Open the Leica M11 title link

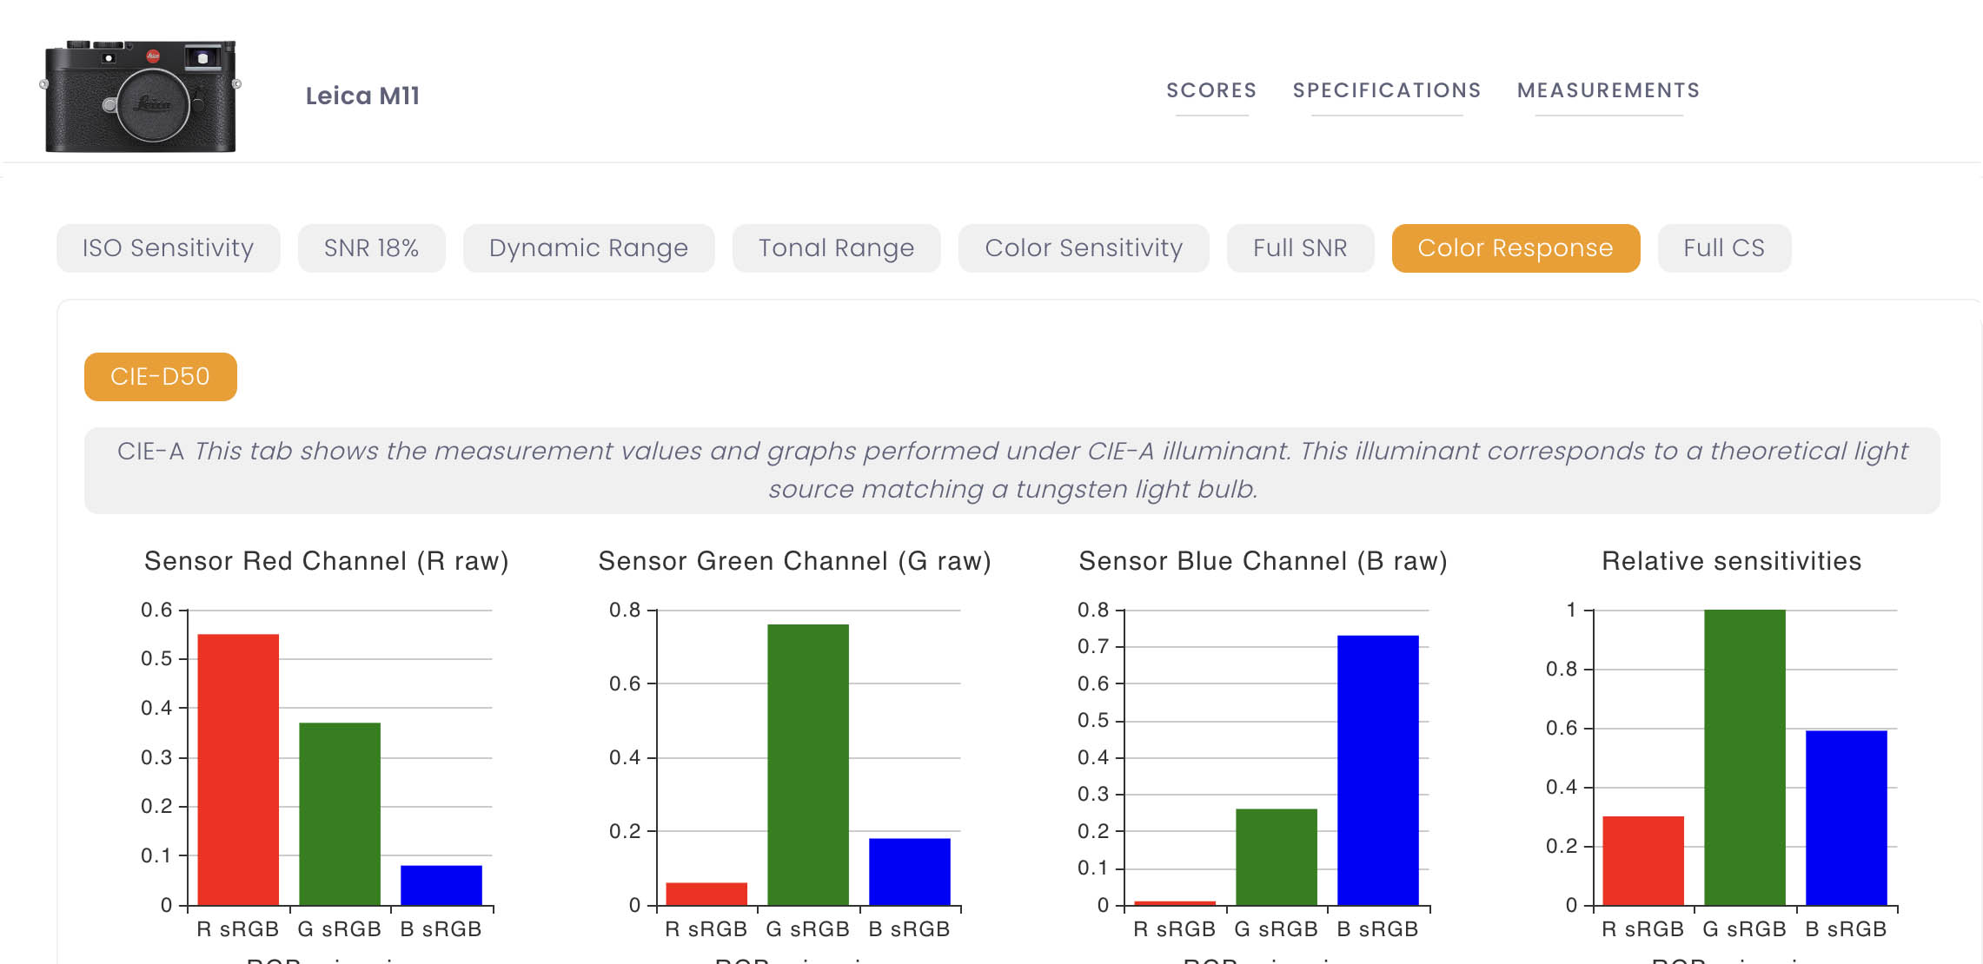[362, 96]
